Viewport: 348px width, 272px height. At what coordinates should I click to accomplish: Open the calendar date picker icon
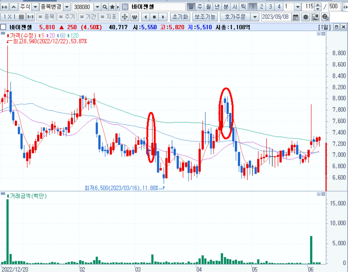[x=295, y=17]
